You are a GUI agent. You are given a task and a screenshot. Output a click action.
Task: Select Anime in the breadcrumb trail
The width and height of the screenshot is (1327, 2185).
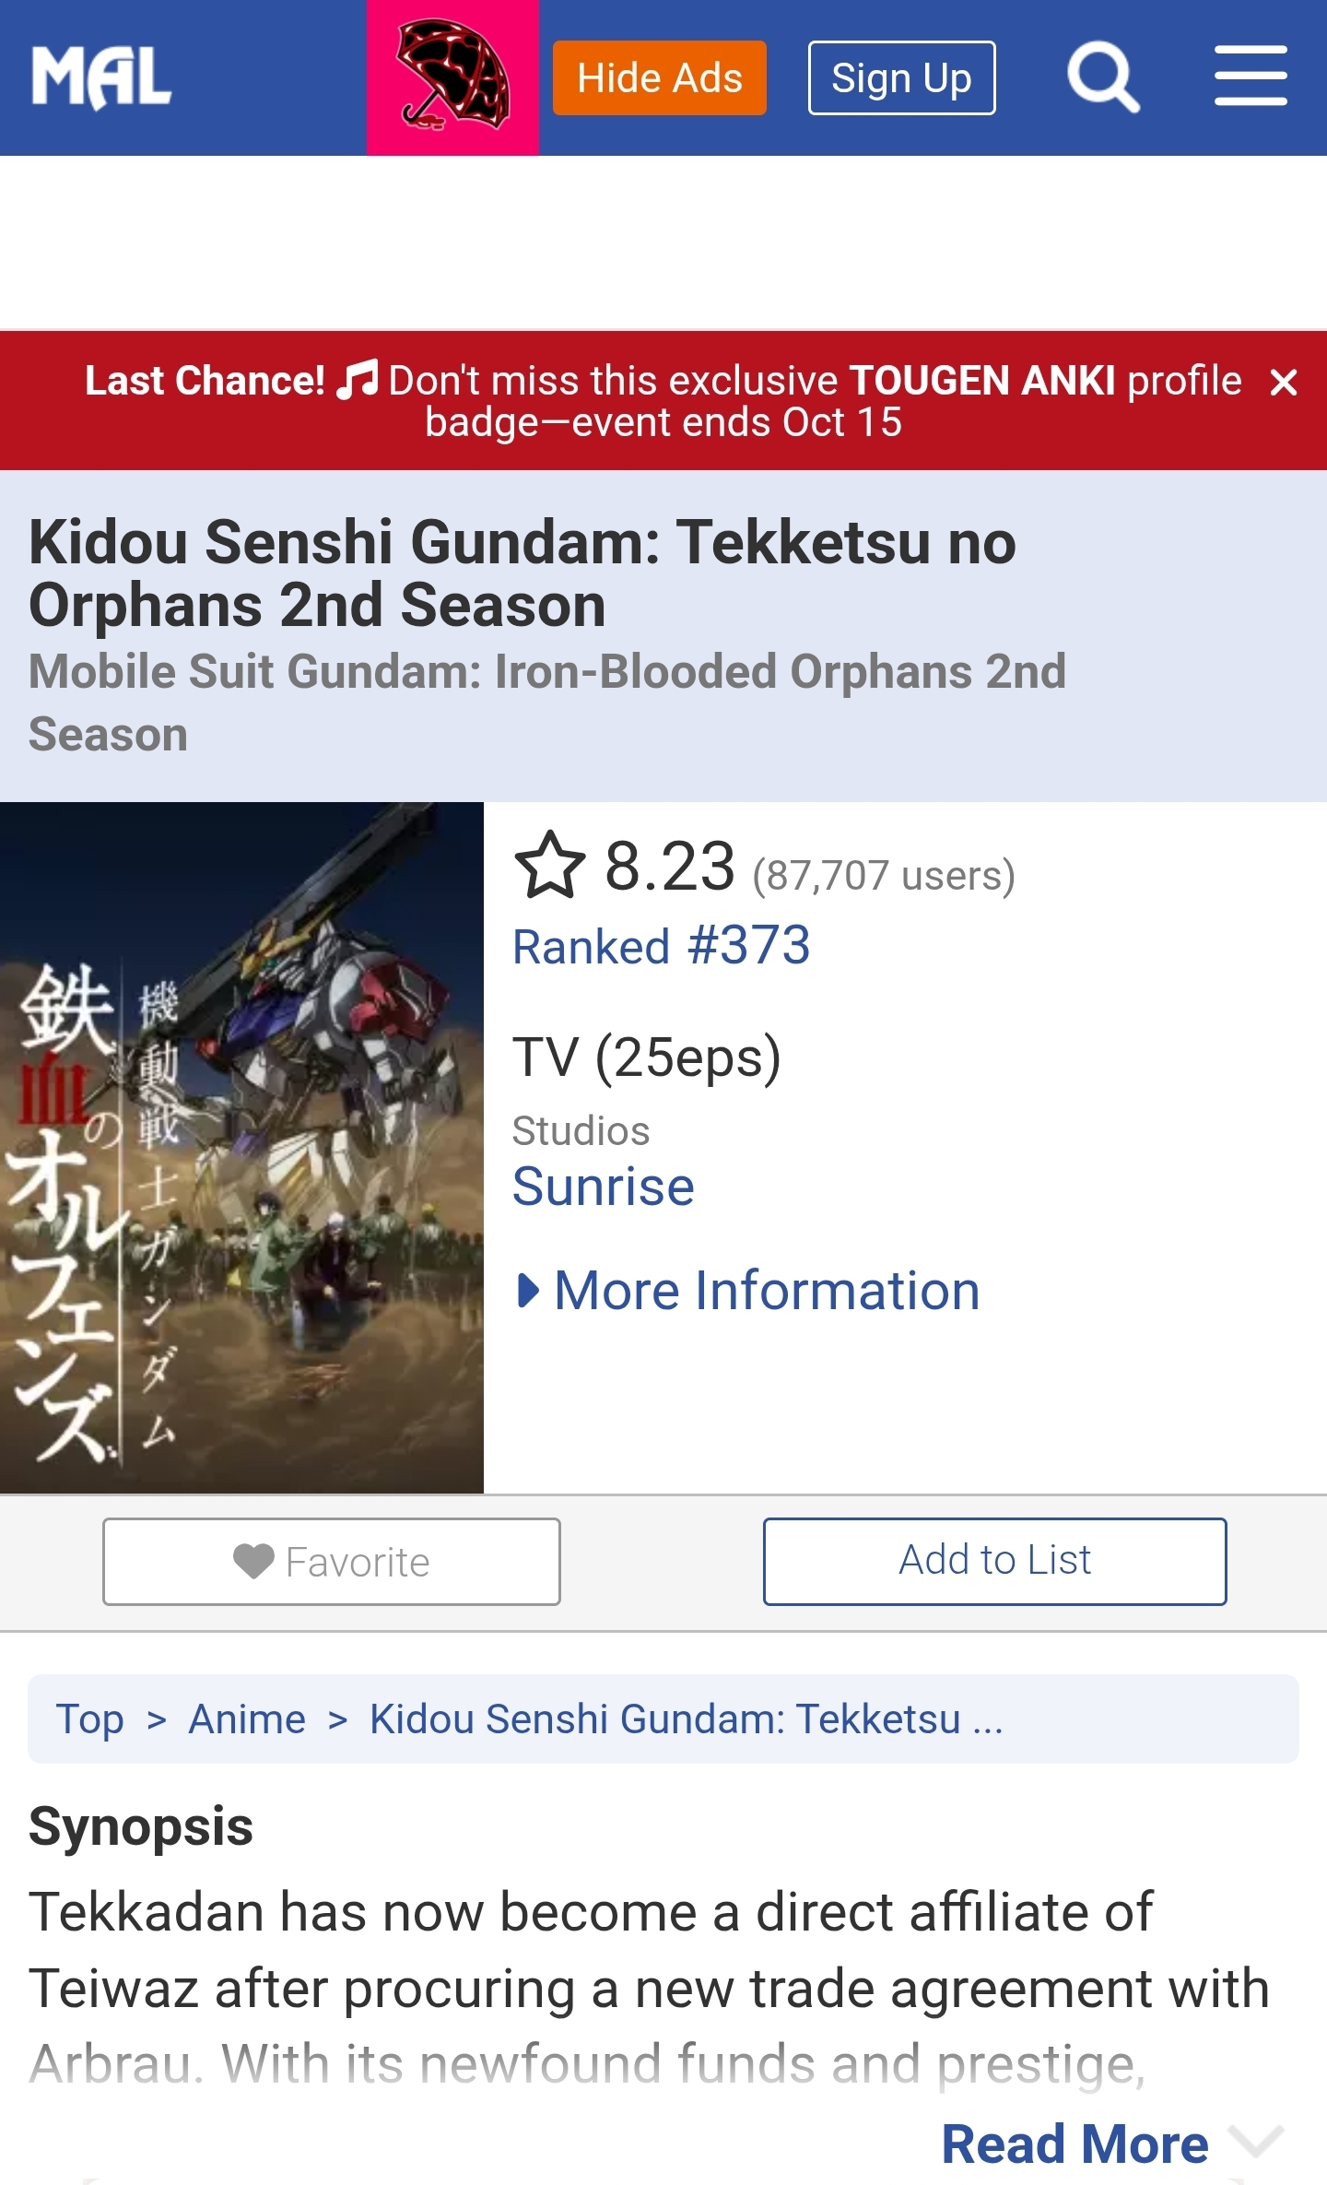click(x=247, y=1719)
